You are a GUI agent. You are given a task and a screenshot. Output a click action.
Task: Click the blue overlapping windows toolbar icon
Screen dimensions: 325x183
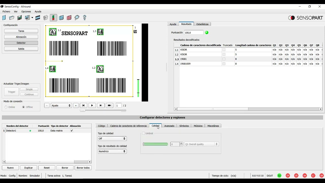(61, 18)
